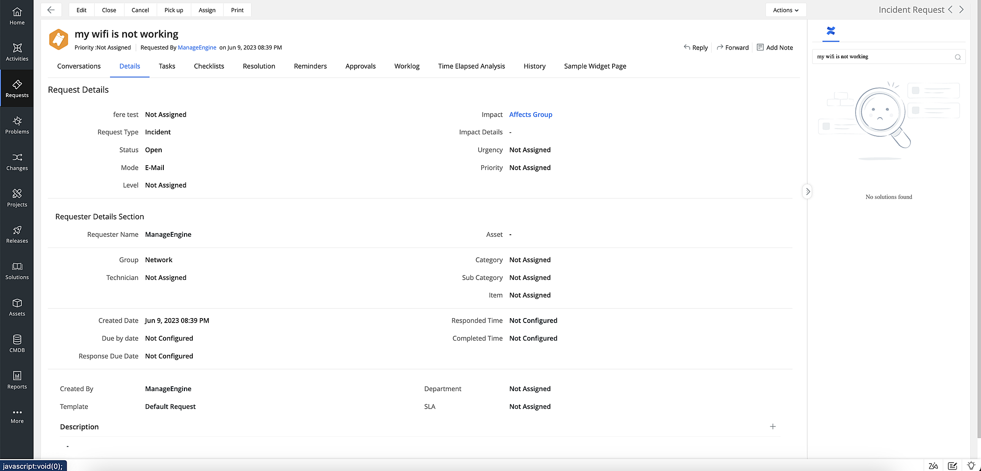This screenshot has height=471, width=981.
Task: Expand the Description section with plus icon
Action: [x=773, y=426]
